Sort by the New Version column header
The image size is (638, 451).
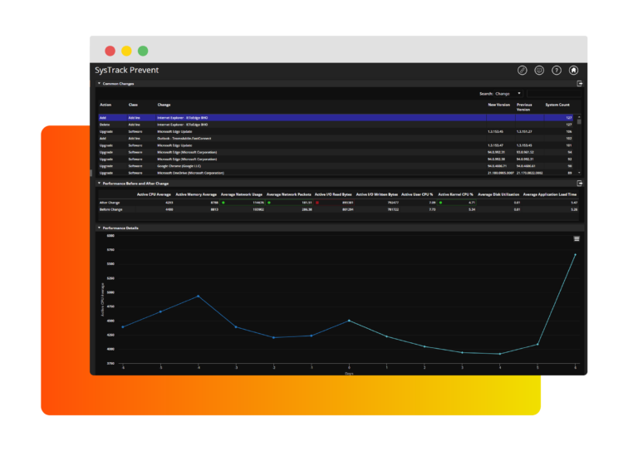pyautogui.click(x=498, y=105)
